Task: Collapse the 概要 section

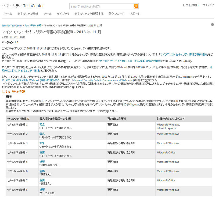Action: tap(4, 96)
